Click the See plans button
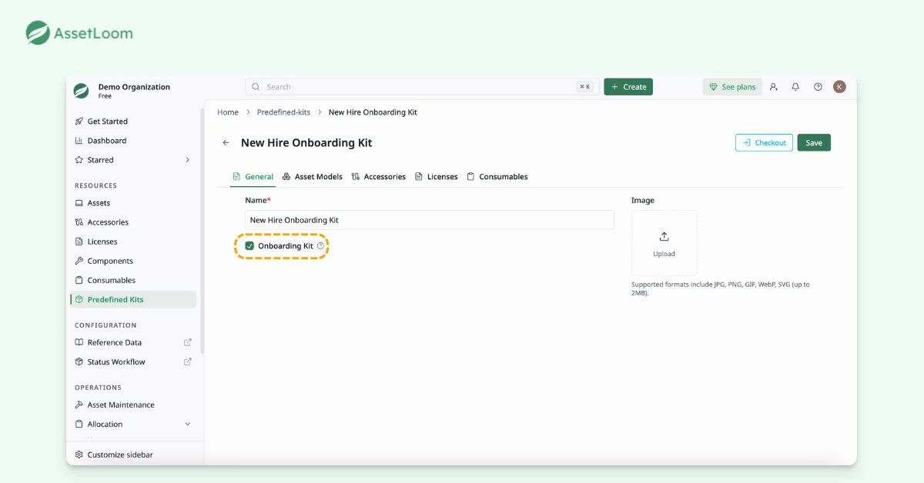This screenshot has width=924, height=483. 732,87
